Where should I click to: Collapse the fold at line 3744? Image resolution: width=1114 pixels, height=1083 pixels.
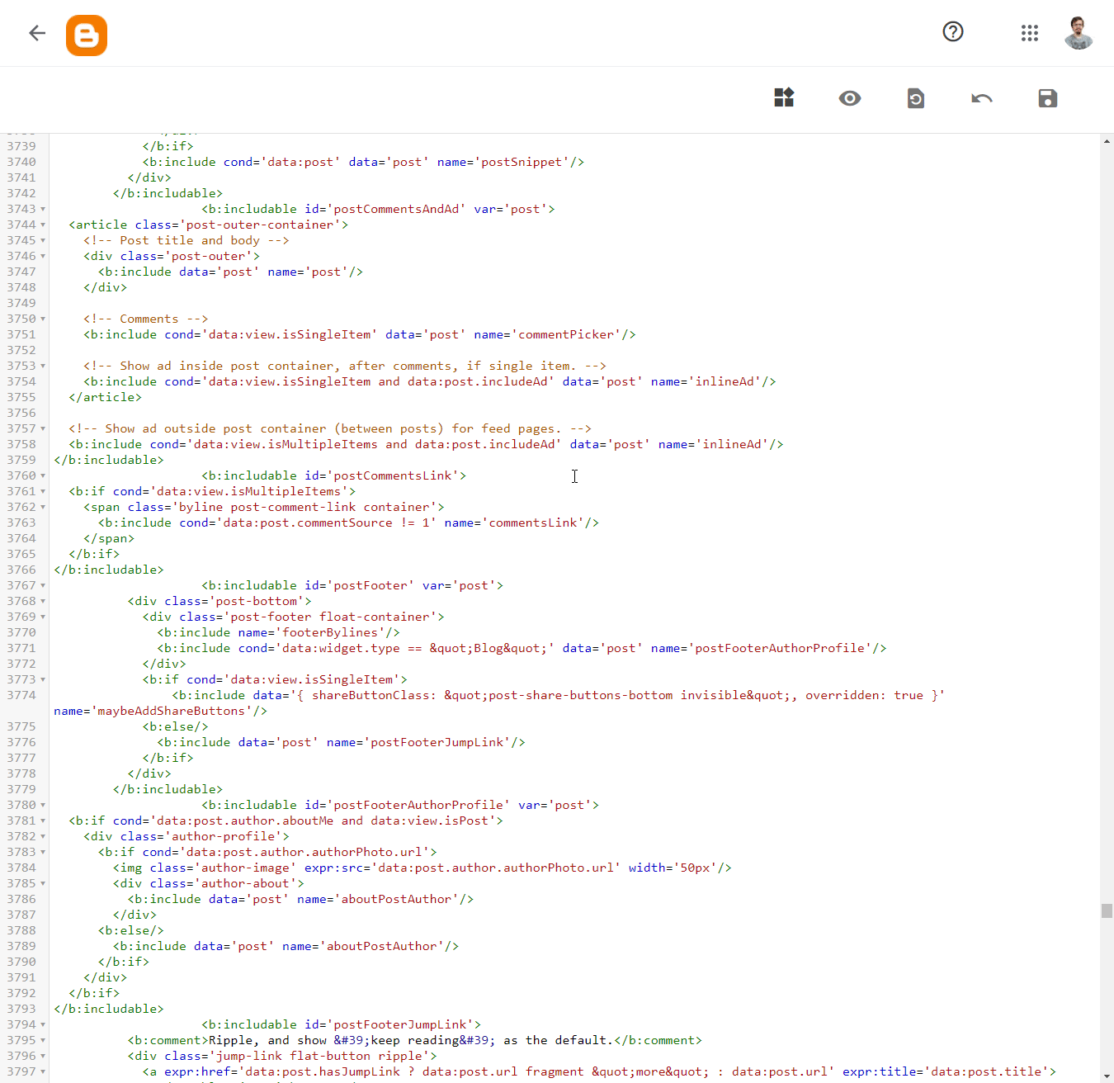tap(44, 225)
